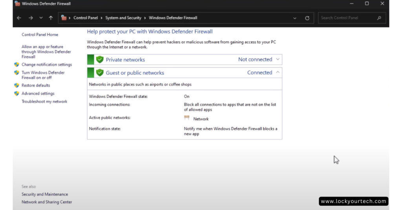Click the search magnifier icon
The width and height of the screenshot is (402, 210).
[379, 18]
